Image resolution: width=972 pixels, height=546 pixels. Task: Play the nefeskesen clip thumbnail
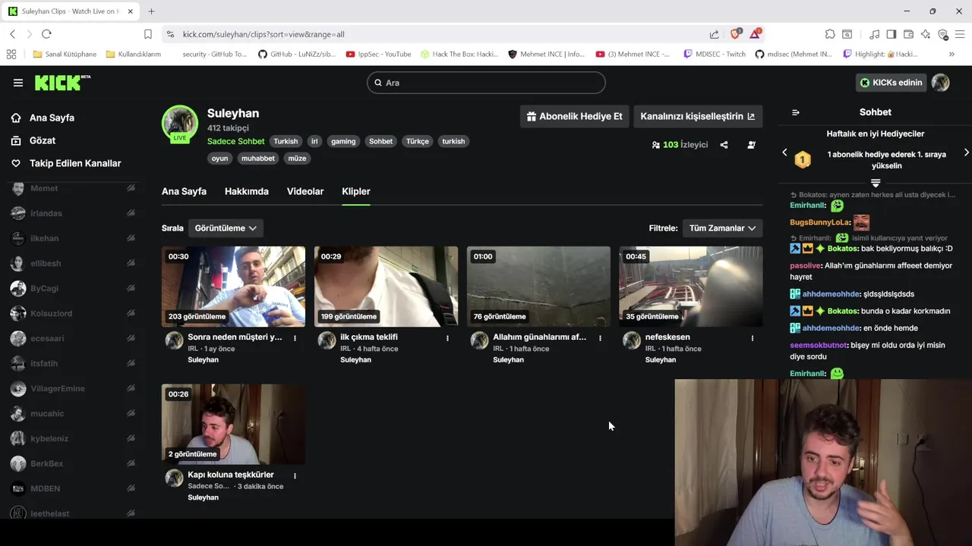(x=691, y=286)
